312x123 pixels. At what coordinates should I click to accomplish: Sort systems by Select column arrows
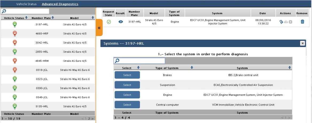pos(138,68)
